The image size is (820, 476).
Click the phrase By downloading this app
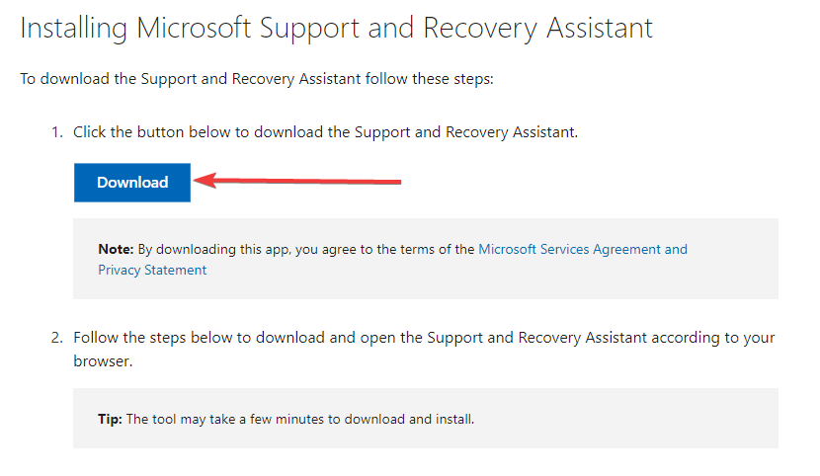[212, 249]
